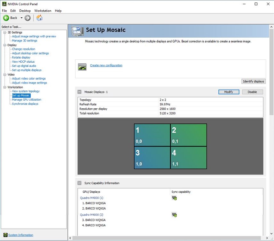Click the 2. BARCO WQXGA display row
The width and height of the screenshot is (274, 241).
(x=94, y=209)
